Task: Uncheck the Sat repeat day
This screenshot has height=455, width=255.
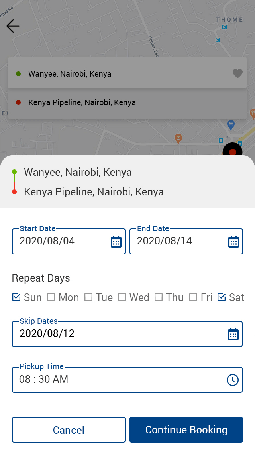Action: [222, 297]
